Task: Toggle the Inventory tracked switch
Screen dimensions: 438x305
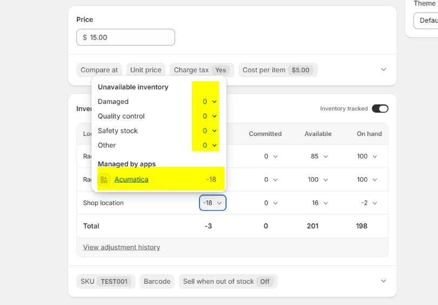Action: coord(380,108)
